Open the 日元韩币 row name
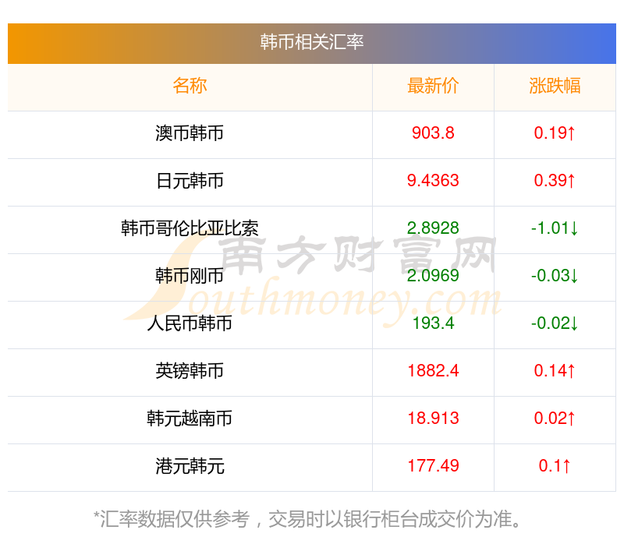 190,181
